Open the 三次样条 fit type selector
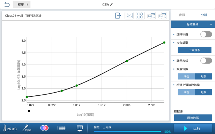This screenshot has width=215, height=134. (x=194, y=50)
